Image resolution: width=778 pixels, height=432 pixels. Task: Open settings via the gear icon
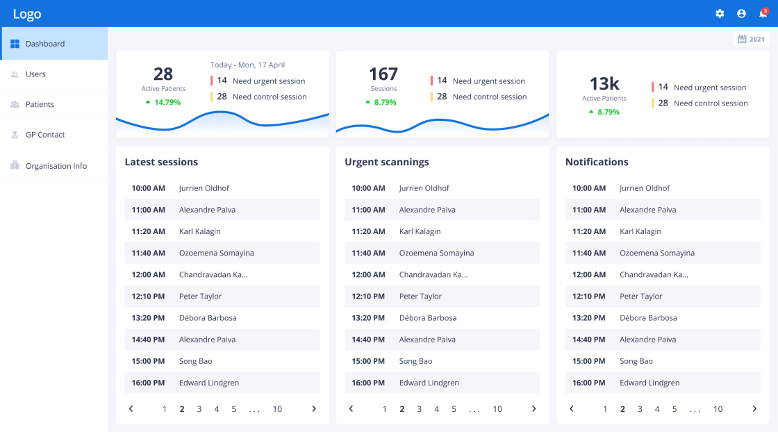pos(720,14)
